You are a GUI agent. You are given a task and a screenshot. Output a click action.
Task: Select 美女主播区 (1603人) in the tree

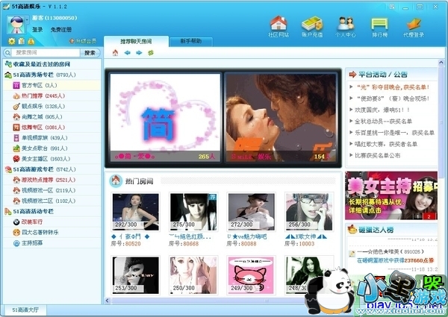click(x=52, y=159)
